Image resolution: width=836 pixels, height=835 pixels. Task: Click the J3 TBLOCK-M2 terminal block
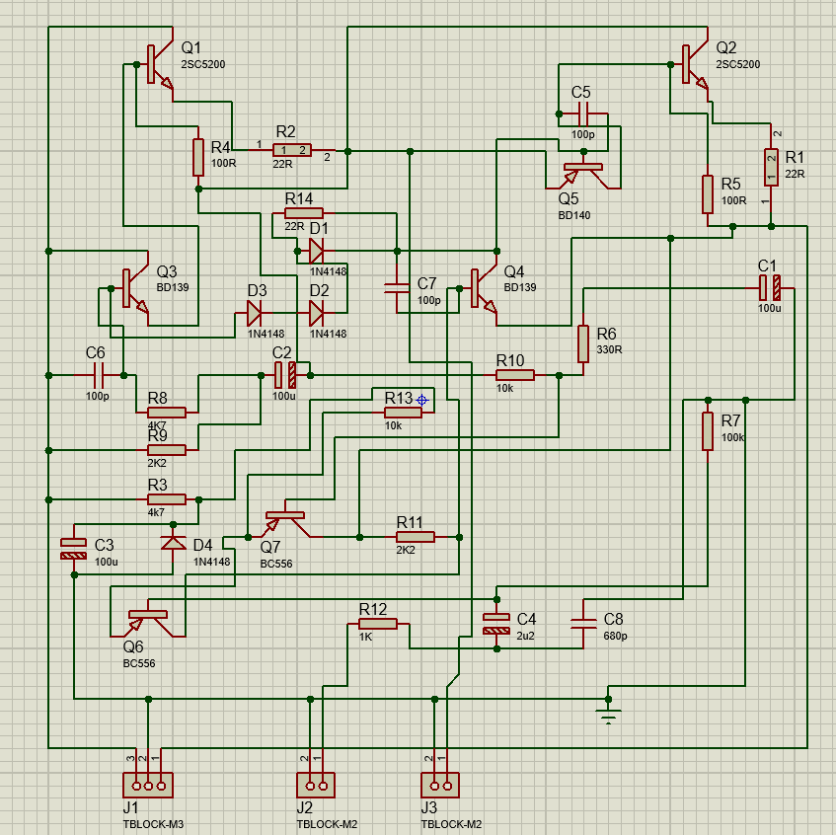coord(440,785)
